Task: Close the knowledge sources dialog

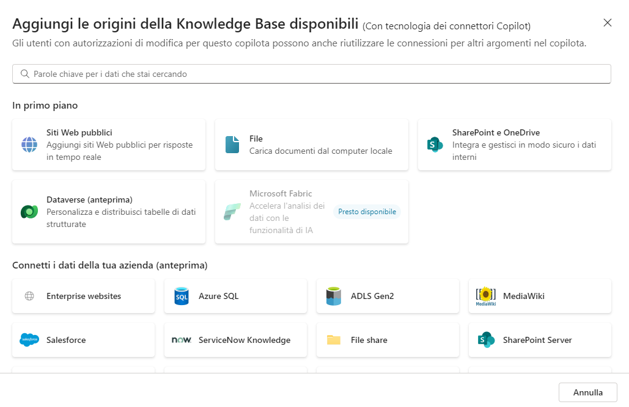Action: (x=608, y=23)
